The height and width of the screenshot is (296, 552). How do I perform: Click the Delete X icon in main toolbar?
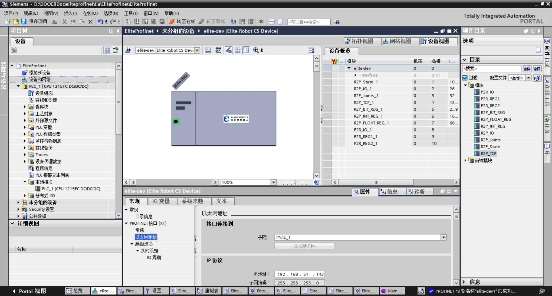[90, 22]
